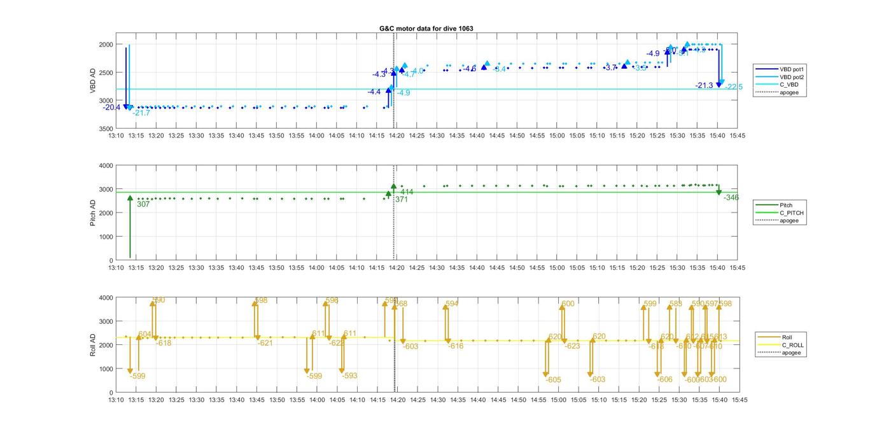Click the "594" label in the Roll plot
Viewport: 891px width, 441px height.
click(452, 304)
